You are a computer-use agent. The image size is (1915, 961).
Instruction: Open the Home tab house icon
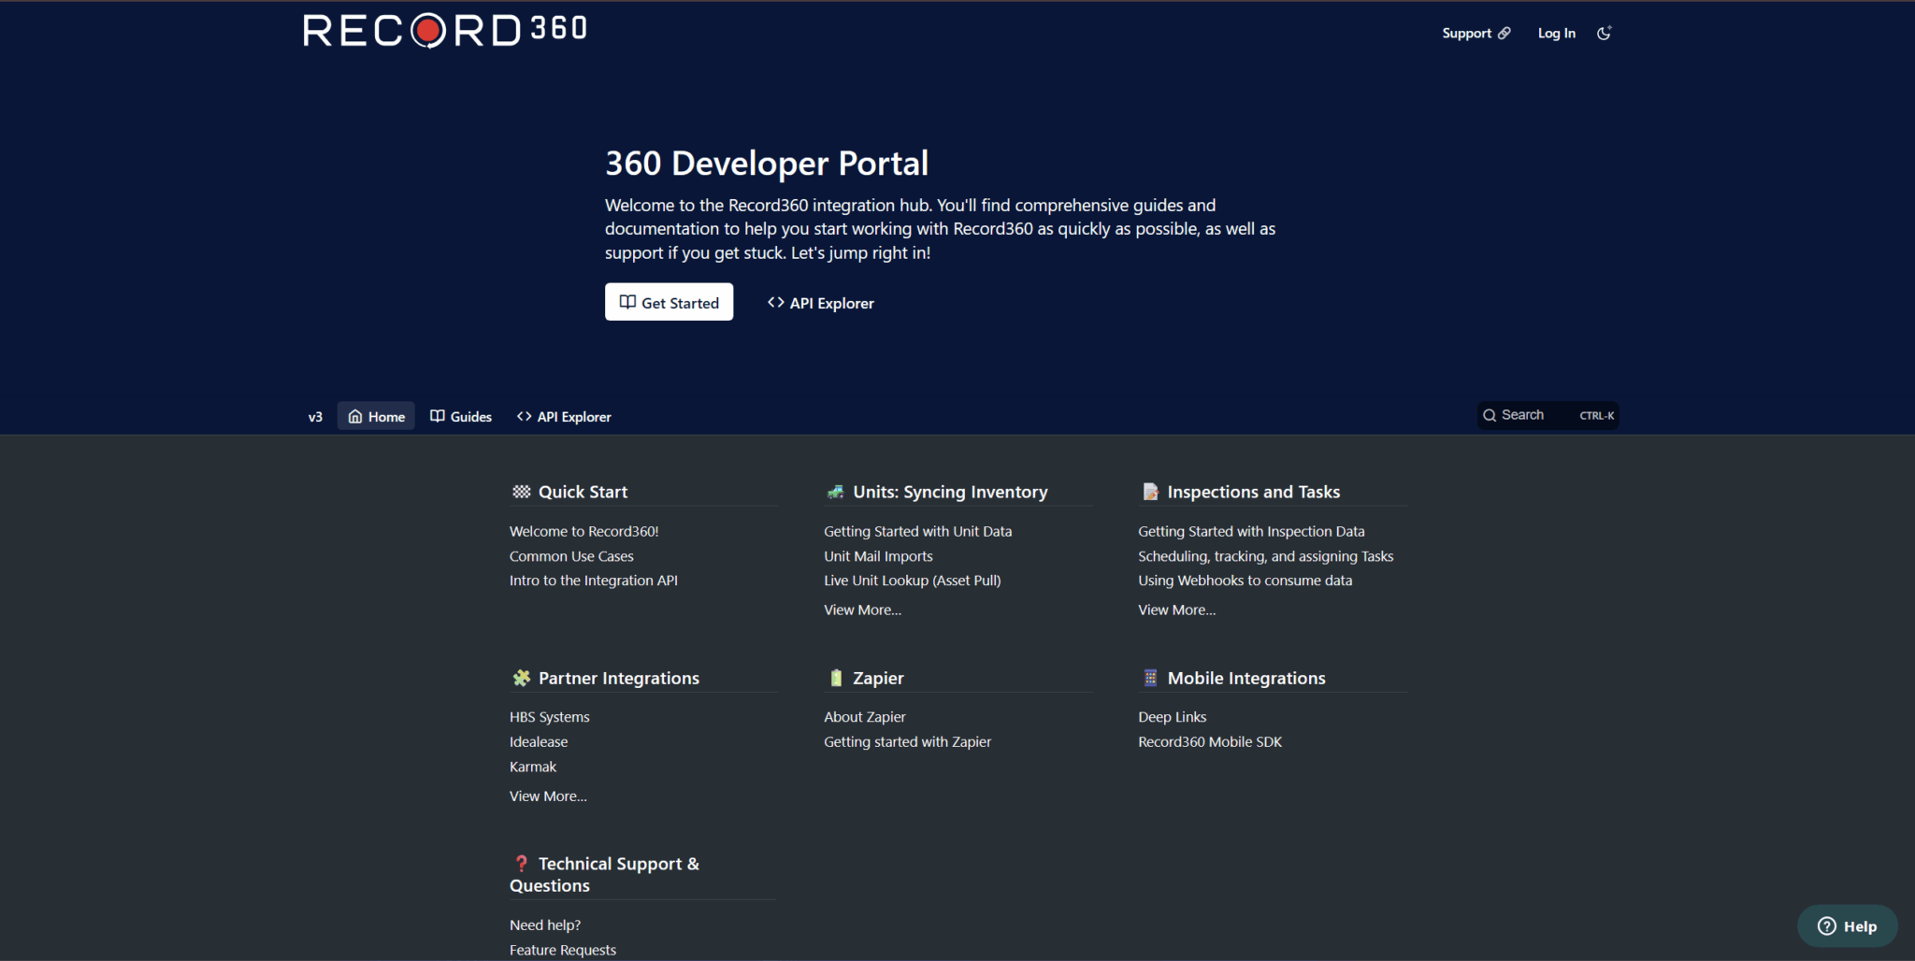pyautogui.click(x=357, y=416)
